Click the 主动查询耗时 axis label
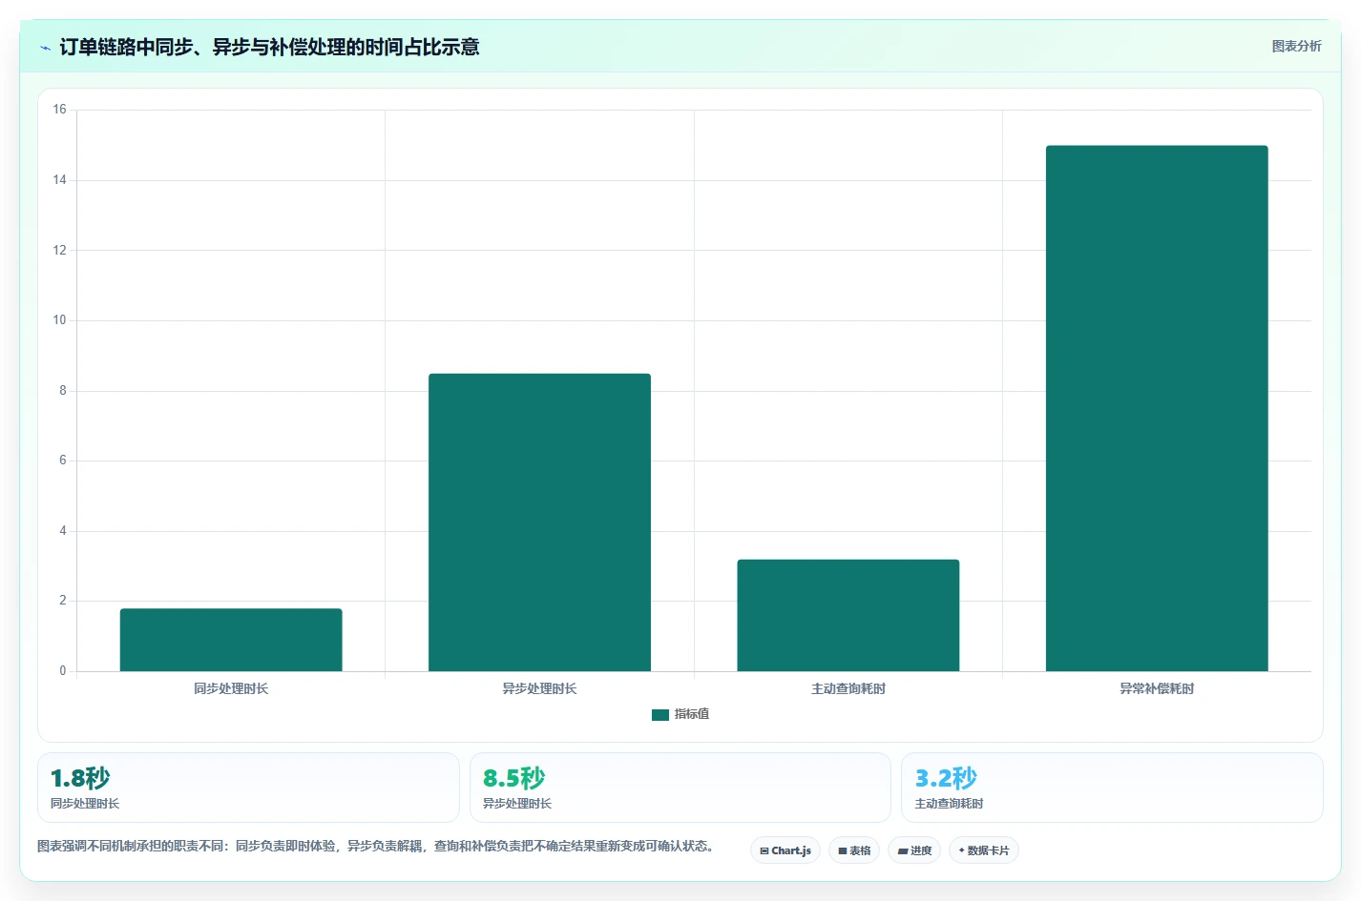 pyautogui.click(x=848, y=688)
